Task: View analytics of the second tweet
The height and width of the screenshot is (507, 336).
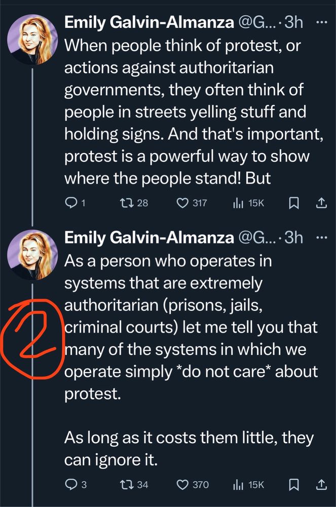Action: (x=236, y=485)
